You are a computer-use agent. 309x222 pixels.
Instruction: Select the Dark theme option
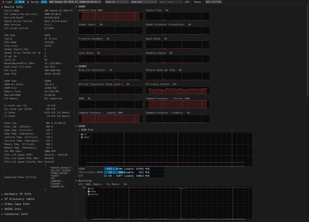tap(20, 2)
